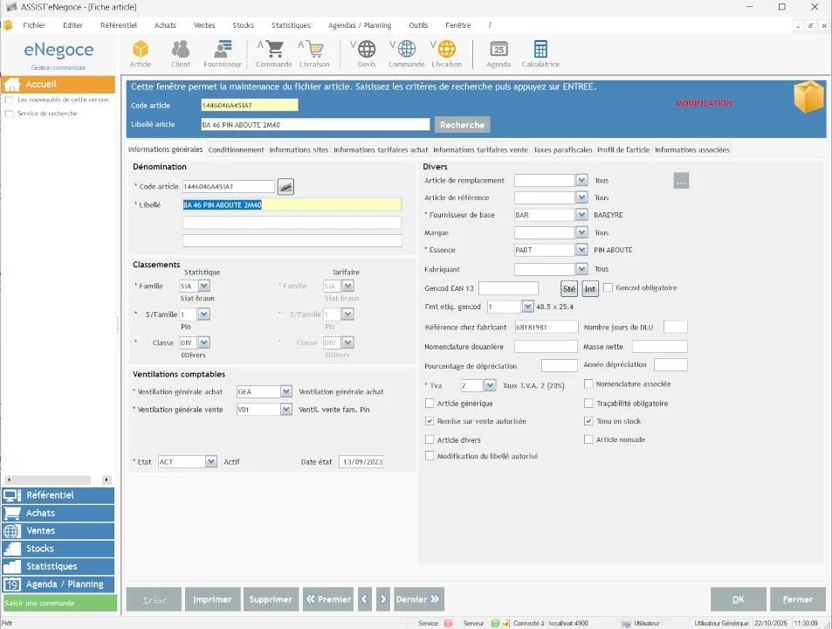Click the Client toolbar icon

[x=181, y=52]
